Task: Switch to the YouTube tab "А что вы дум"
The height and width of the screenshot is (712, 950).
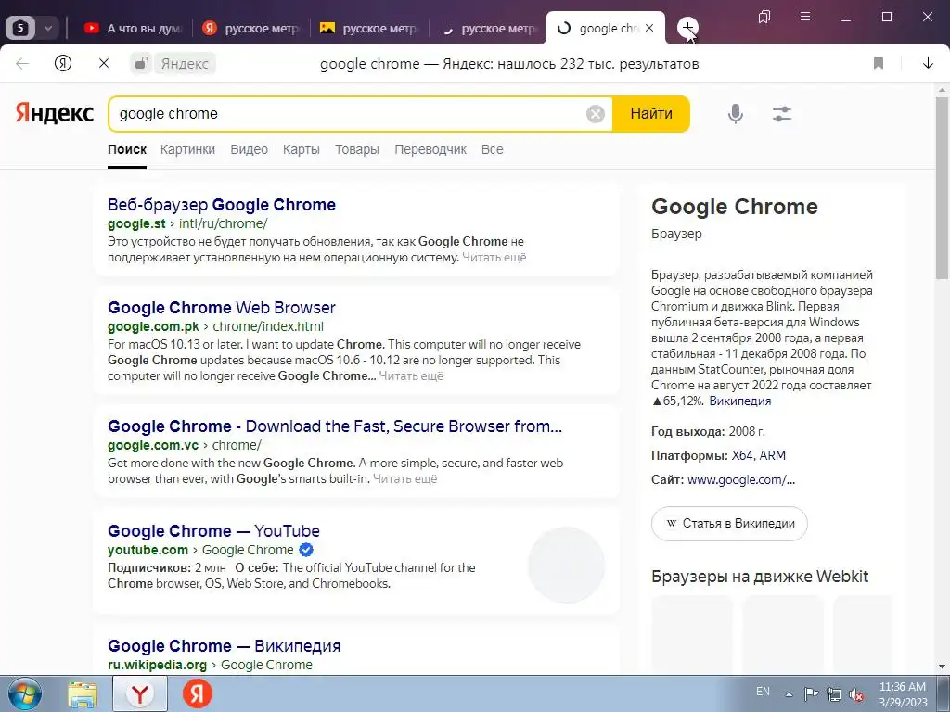Action: click(133, 28)
